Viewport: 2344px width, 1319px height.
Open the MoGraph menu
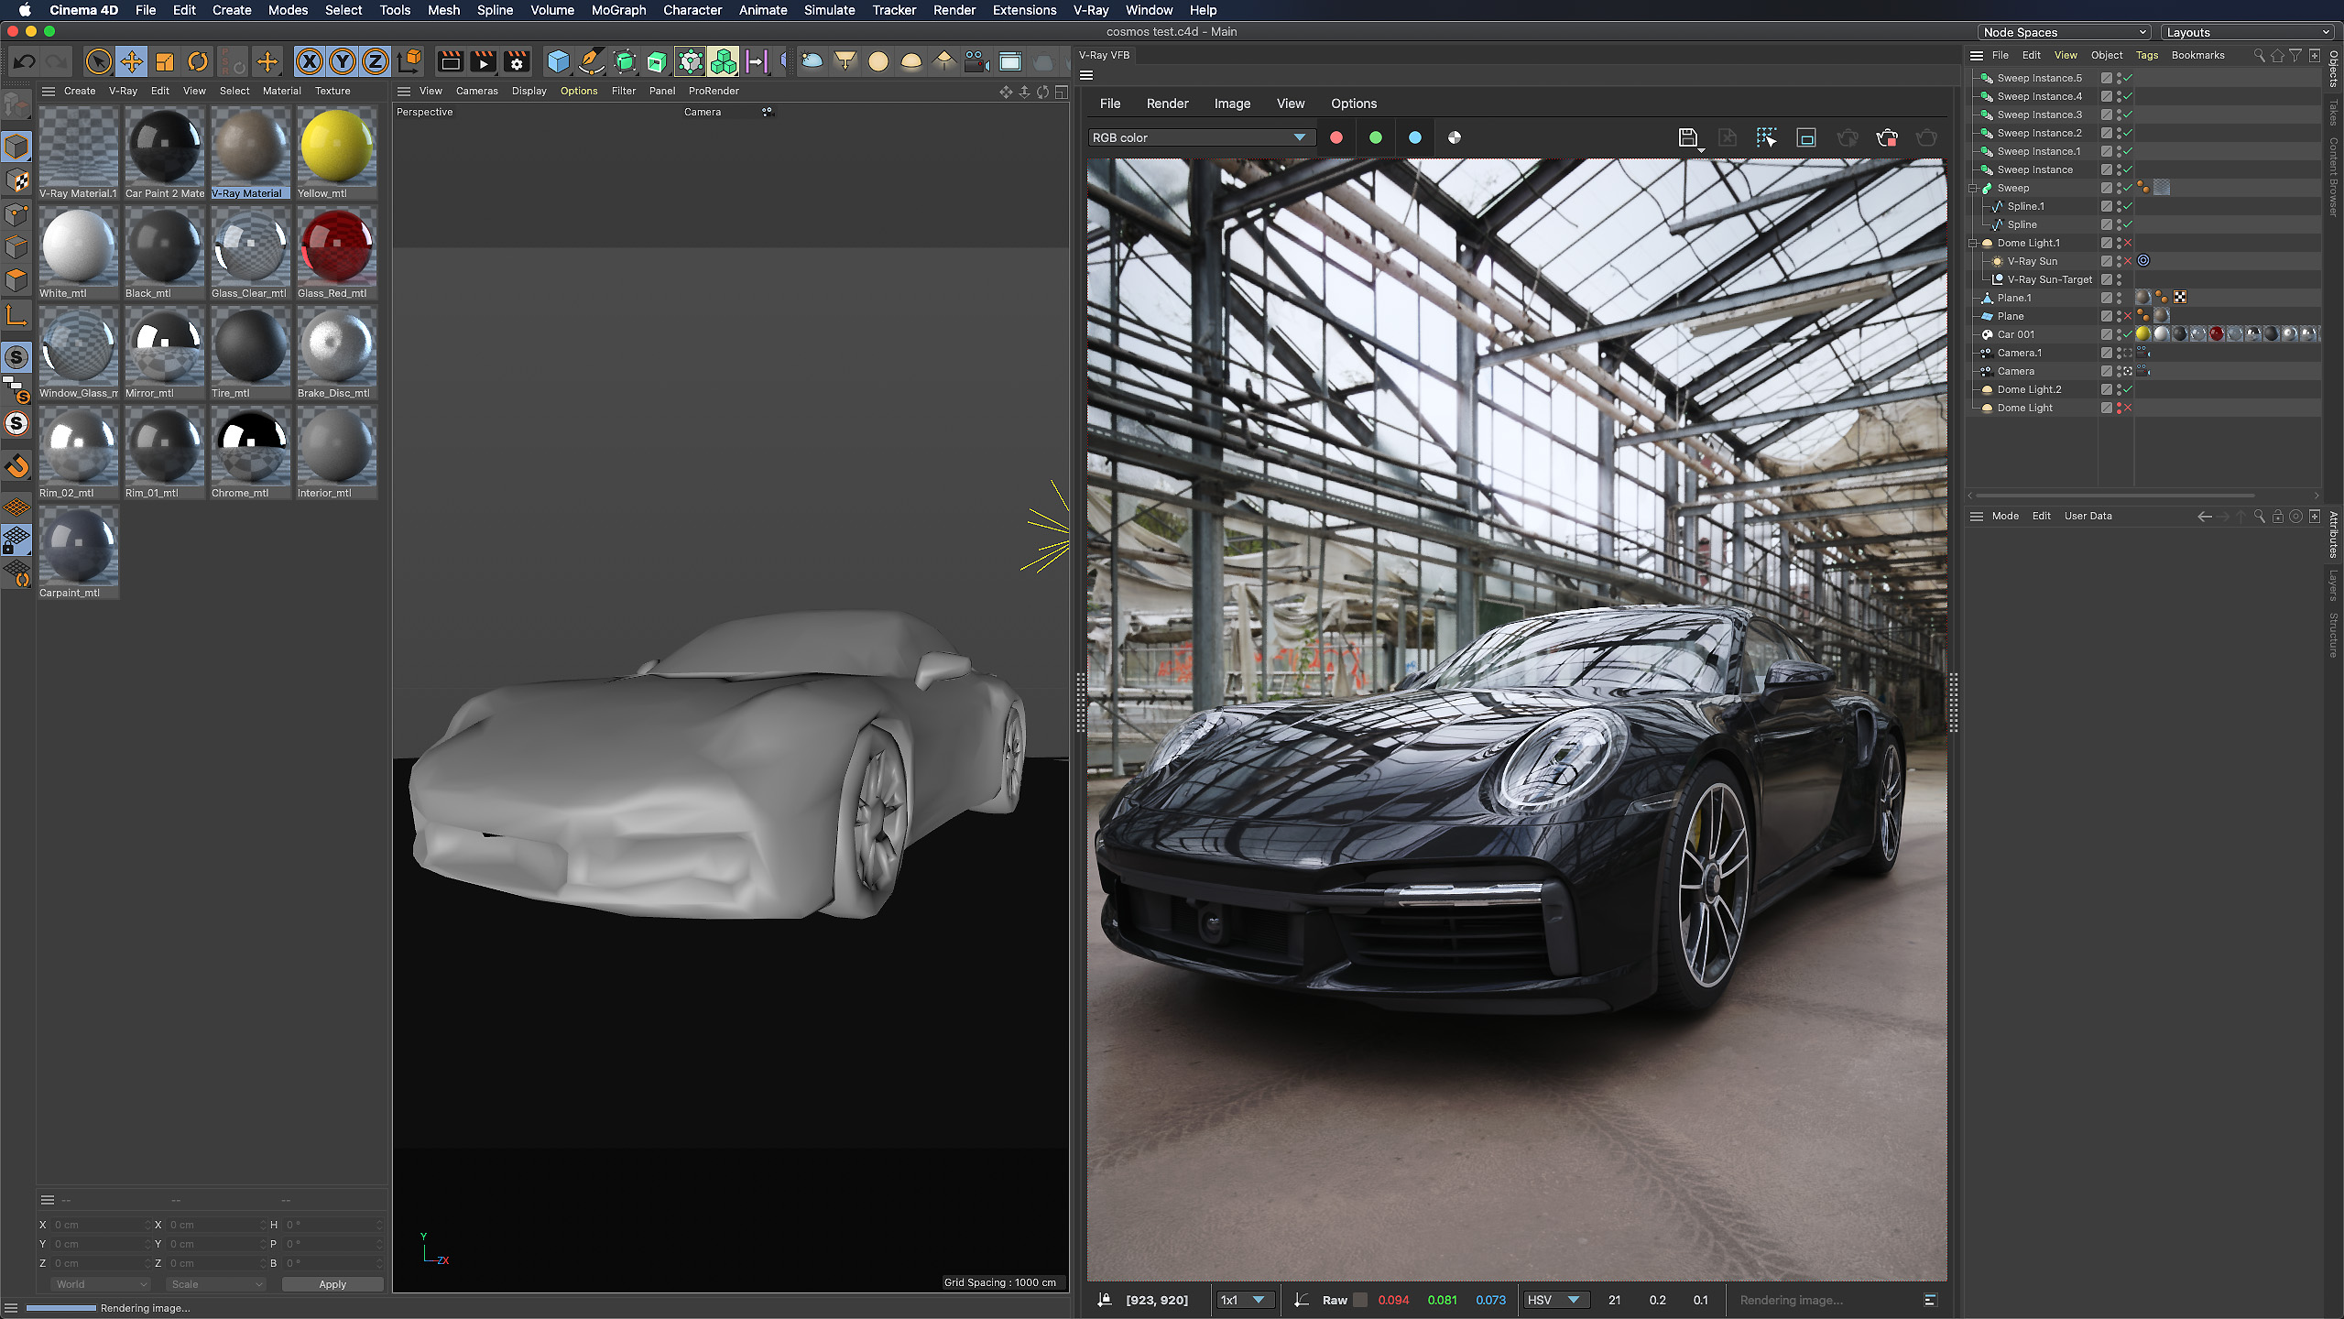pyautogui.click(x=618, y=10)
